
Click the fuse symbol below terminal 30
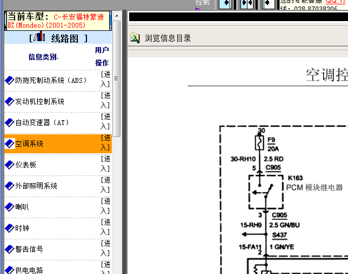pos(259,142)
